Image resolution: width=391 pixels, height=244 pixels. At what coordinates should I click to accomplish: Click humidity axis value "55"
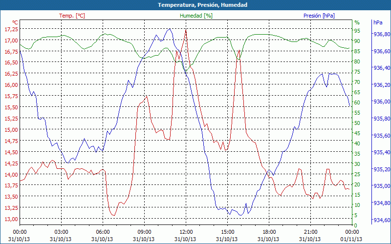coord(357,113)
